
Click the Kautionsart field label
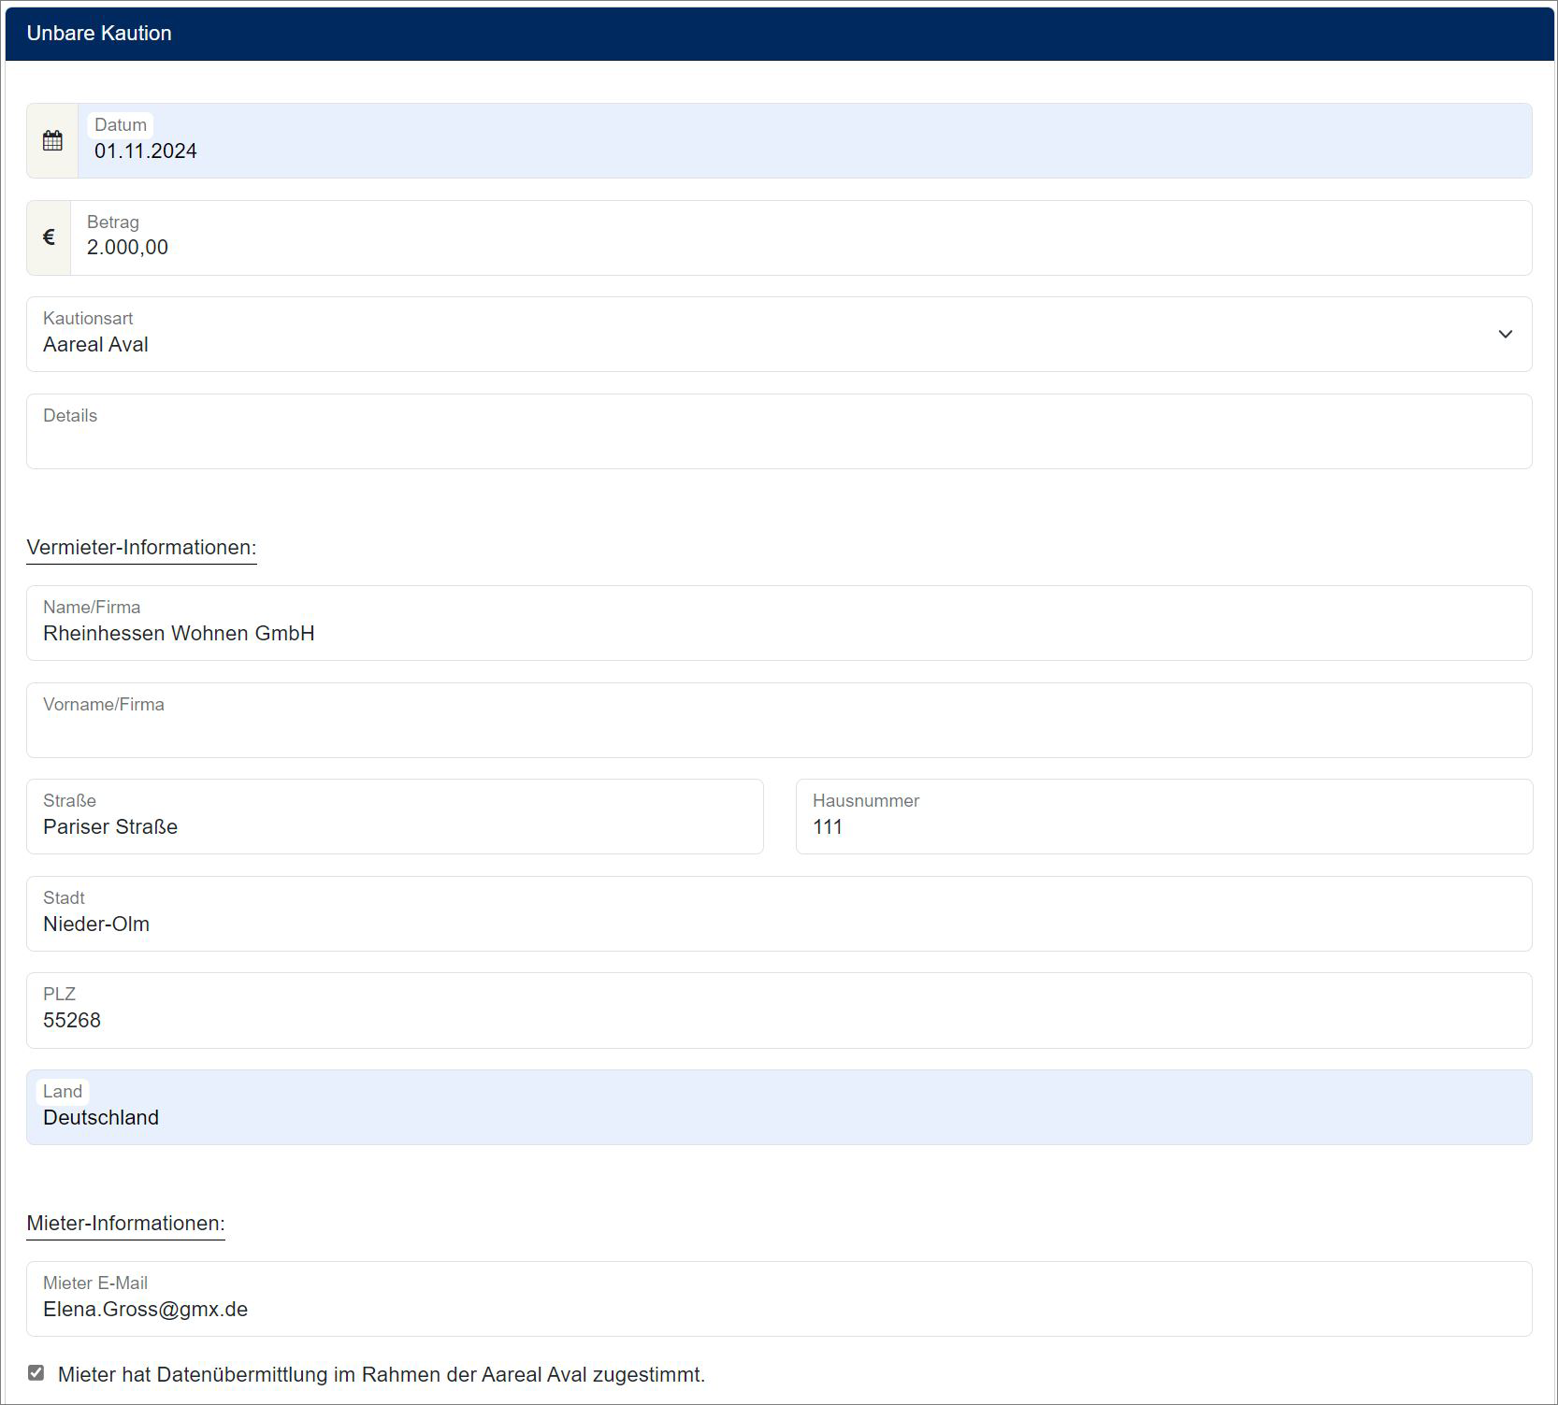pos(88,319)
